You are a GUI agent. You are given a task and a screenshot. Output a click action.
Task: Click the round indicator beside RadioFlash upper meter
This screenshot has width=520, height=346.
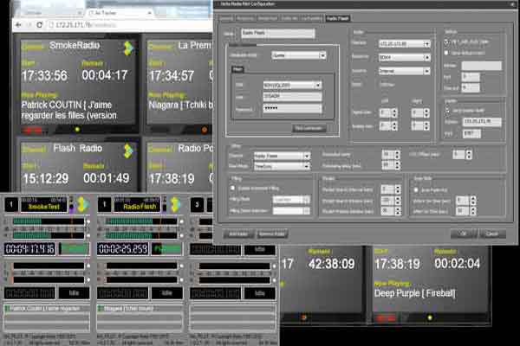[x=181, y=221]
